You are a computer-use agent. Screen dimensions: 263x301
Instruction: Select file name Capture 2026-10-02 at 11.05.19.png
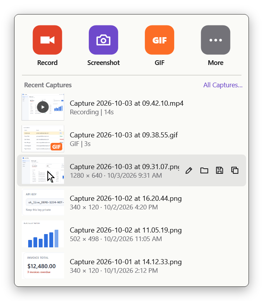[126, 230]
